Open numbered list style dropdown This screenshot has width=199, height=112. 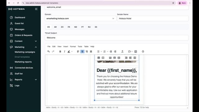(108, 52)
